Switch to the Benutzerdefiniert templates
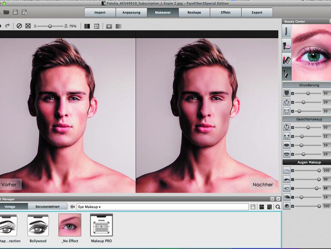This screenshot has width=331, height=249. pyautogui.click(x=47, y=207)
